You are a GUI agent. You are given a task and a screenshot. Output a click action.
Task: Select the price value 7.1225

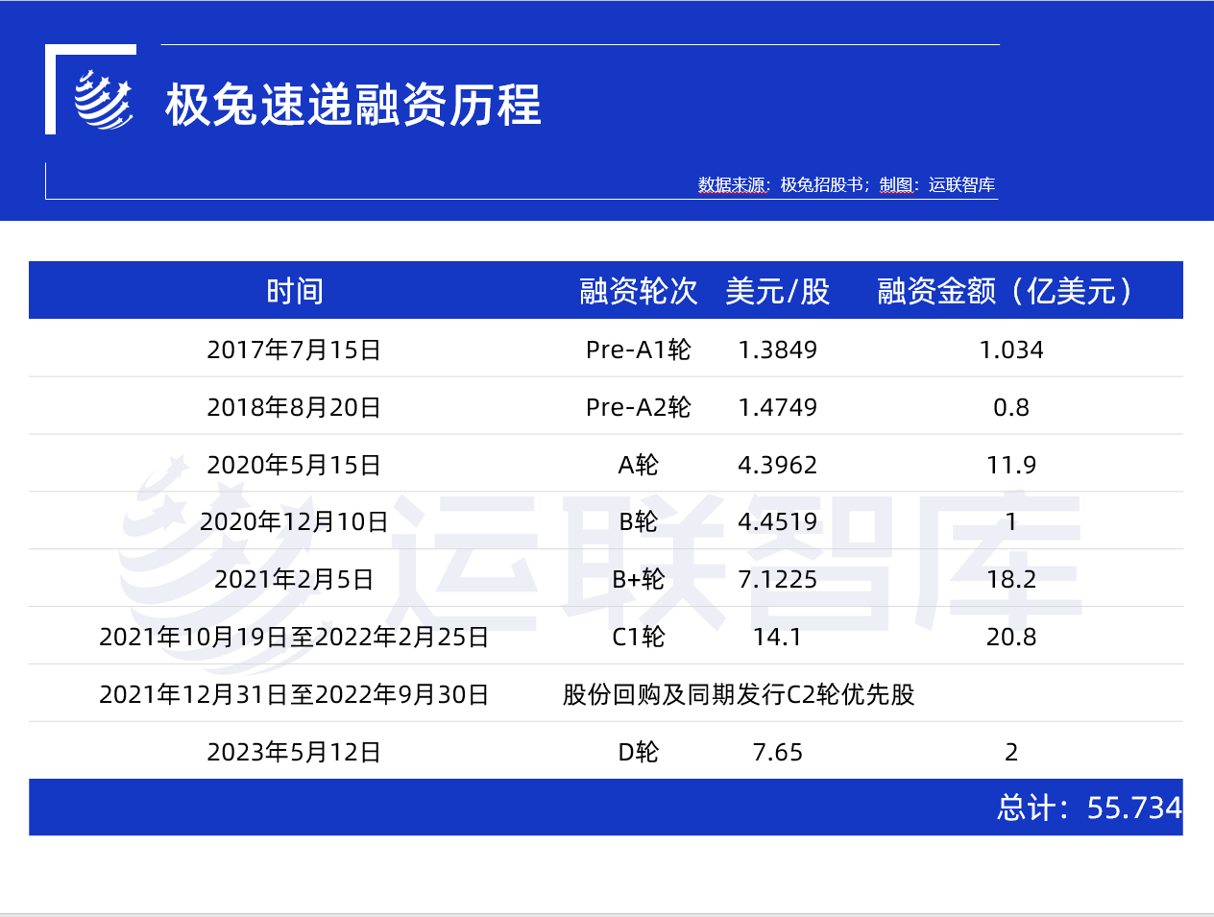point(778,579)
